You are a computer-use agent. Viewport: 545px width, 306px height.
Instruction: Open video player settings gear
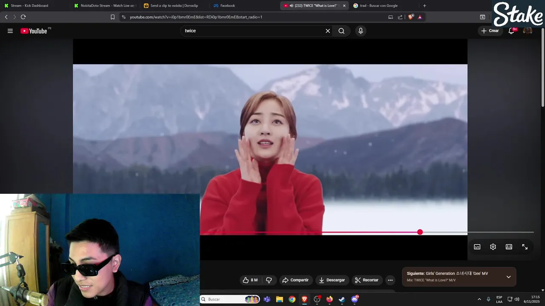pyautogui.click(x=493, y=247)
